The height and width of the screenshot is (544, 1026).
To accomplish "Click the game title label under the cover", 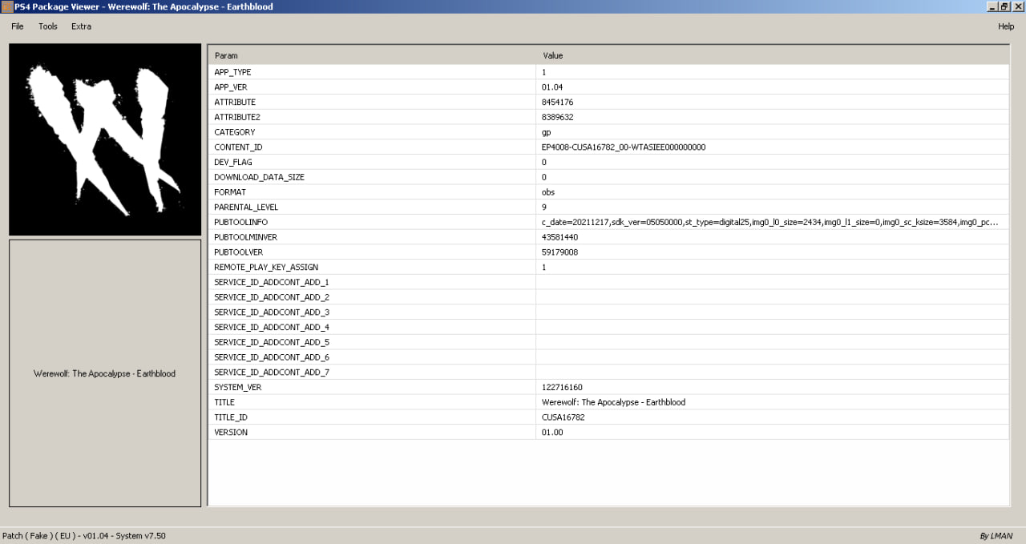I will [x=104, y=373].
